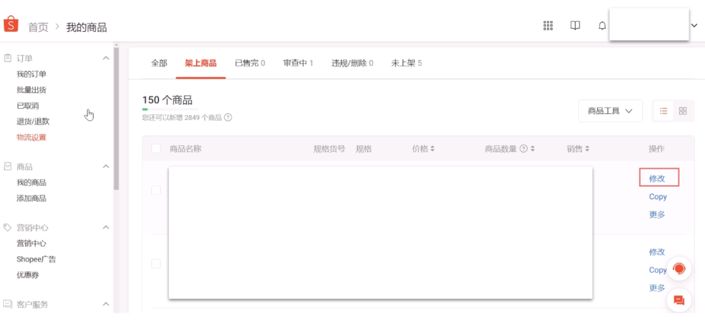Click the Shopee logo icon
Image resolution: width=705 pixels, height=323 pixels.
click(11, 24)
